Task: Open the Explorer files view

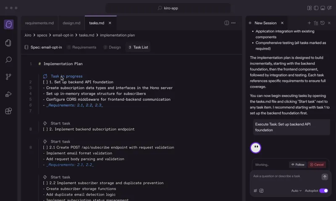Action: pos(8,43)
